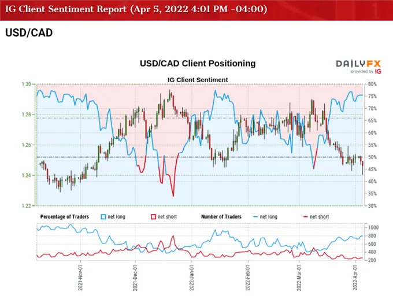
Task: Click the 30% sentiment axis label
Action: 372,206
